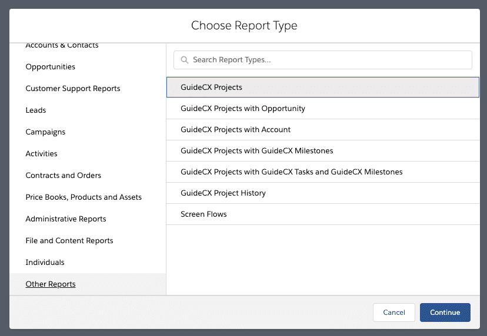This screenshot has width=487, height=336.
Task: Select the GuideCX Projects report type
Action: click(x=323, y=87)
